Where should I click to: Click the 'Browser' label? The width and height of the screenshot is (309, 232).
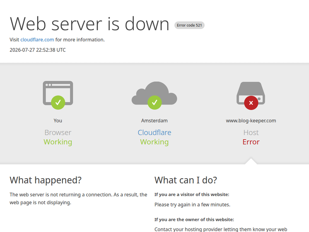(x=58, y=132)
